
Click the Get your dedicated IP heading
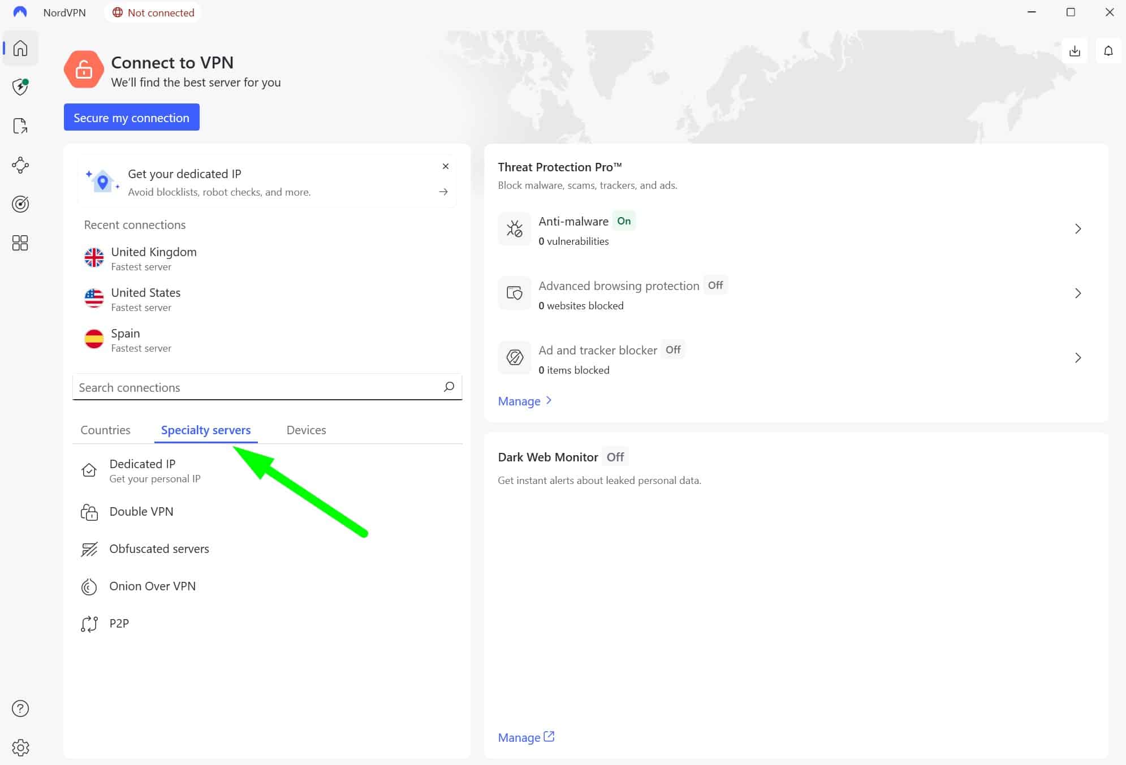pos(184,174)
